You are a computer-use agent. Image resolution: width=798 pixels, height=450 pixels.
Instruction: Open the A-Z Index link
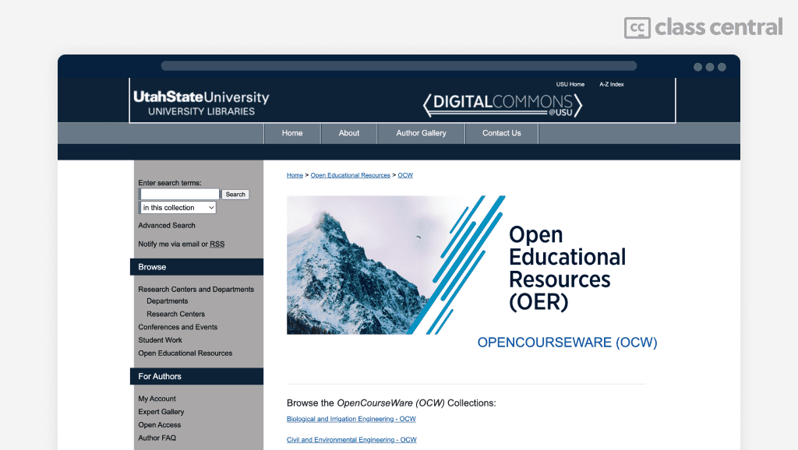pyautogui.click(x=611, y=84)
